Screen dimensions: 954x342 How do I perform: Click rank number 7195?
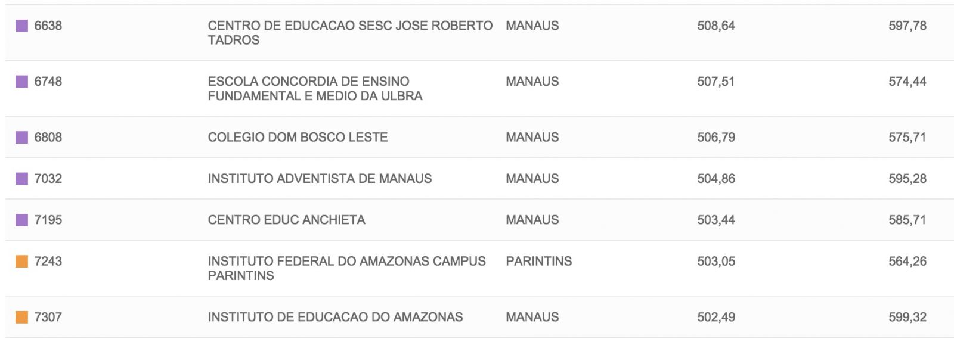[x=48, y=220]
